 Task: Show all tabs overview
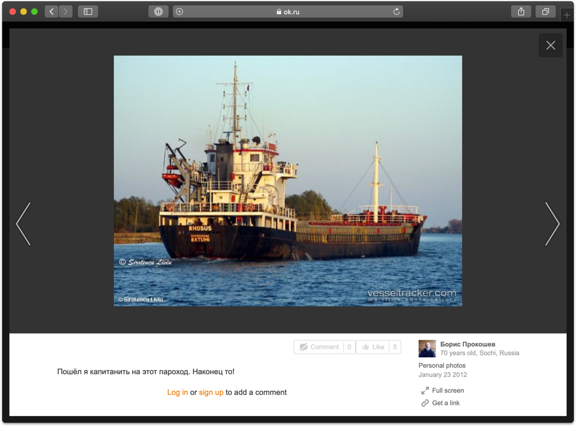click(x=545, y=11)
